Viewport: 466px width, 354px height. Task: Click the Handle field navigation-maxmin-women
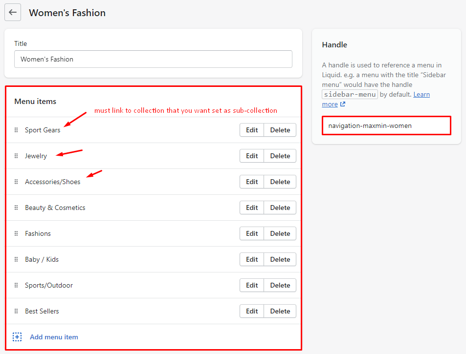click(x=386, y=125)
